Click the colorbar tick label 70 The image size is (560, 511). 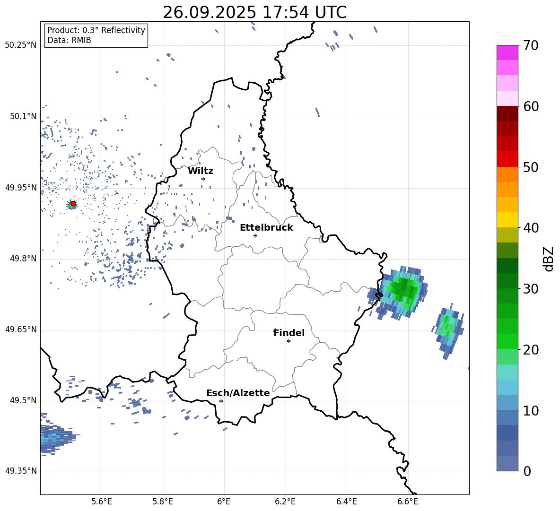point(531,45)
